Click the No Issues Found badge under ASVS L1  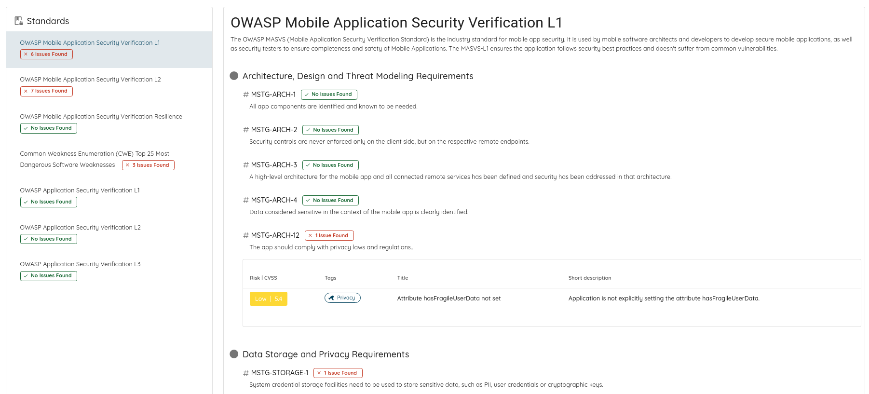coord(49,202)
